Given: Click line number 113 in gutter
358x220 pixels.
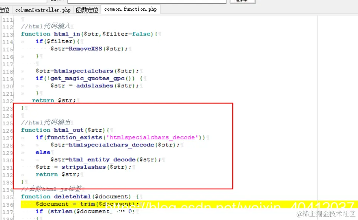Looking at the screenshot, I should click(8, 35).
